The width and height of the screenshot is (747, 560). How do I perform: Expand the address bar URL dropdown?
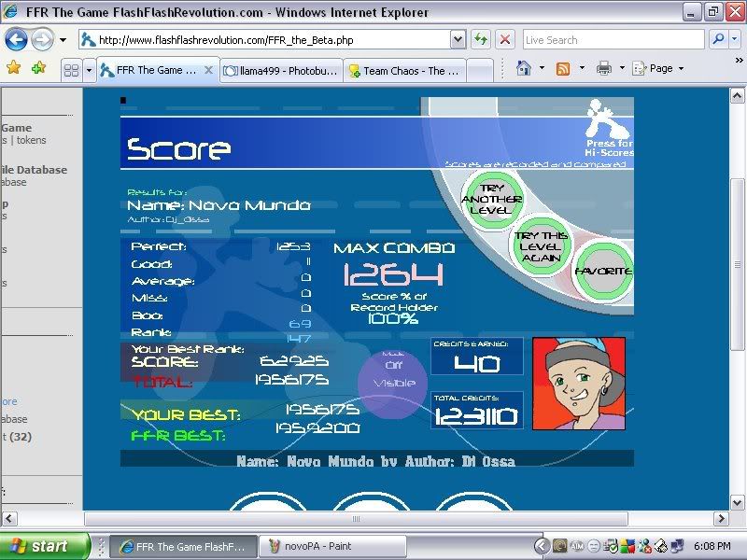point(458,40)
